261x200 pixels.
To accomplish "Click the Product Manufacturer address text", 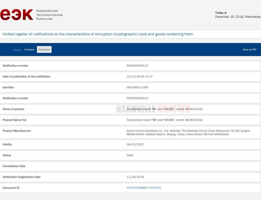I will 188,133.
